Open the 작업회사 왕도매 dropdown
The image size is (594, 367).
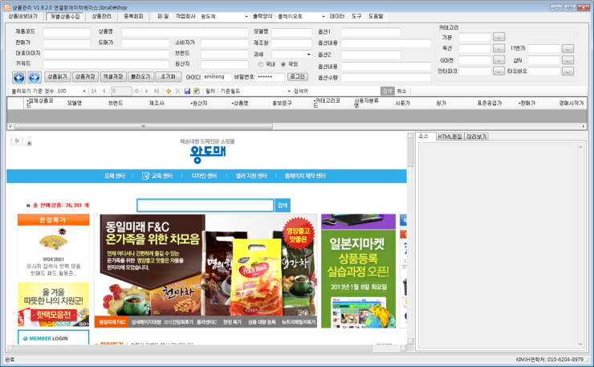pyautogui.click(x=246, y=17)
